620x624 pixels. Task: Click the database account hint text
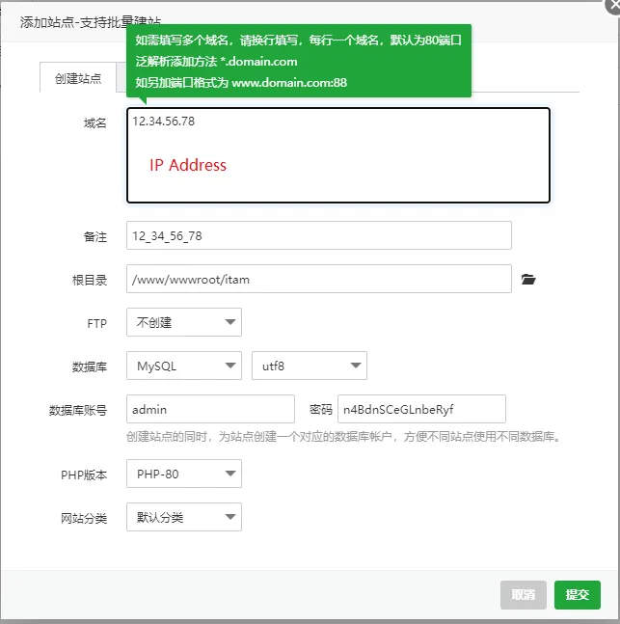coord(344,437)
